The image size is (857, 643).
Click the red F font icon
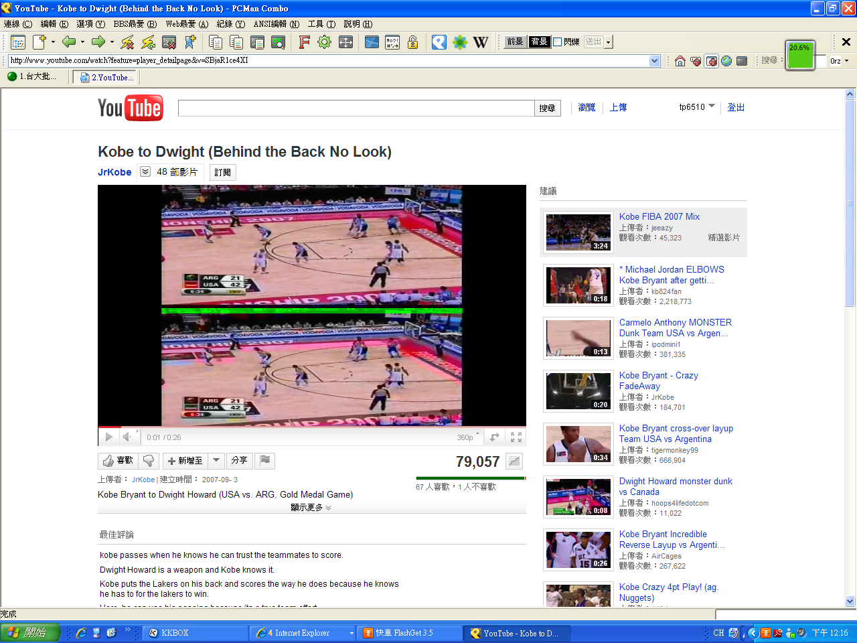pos(304,42)
